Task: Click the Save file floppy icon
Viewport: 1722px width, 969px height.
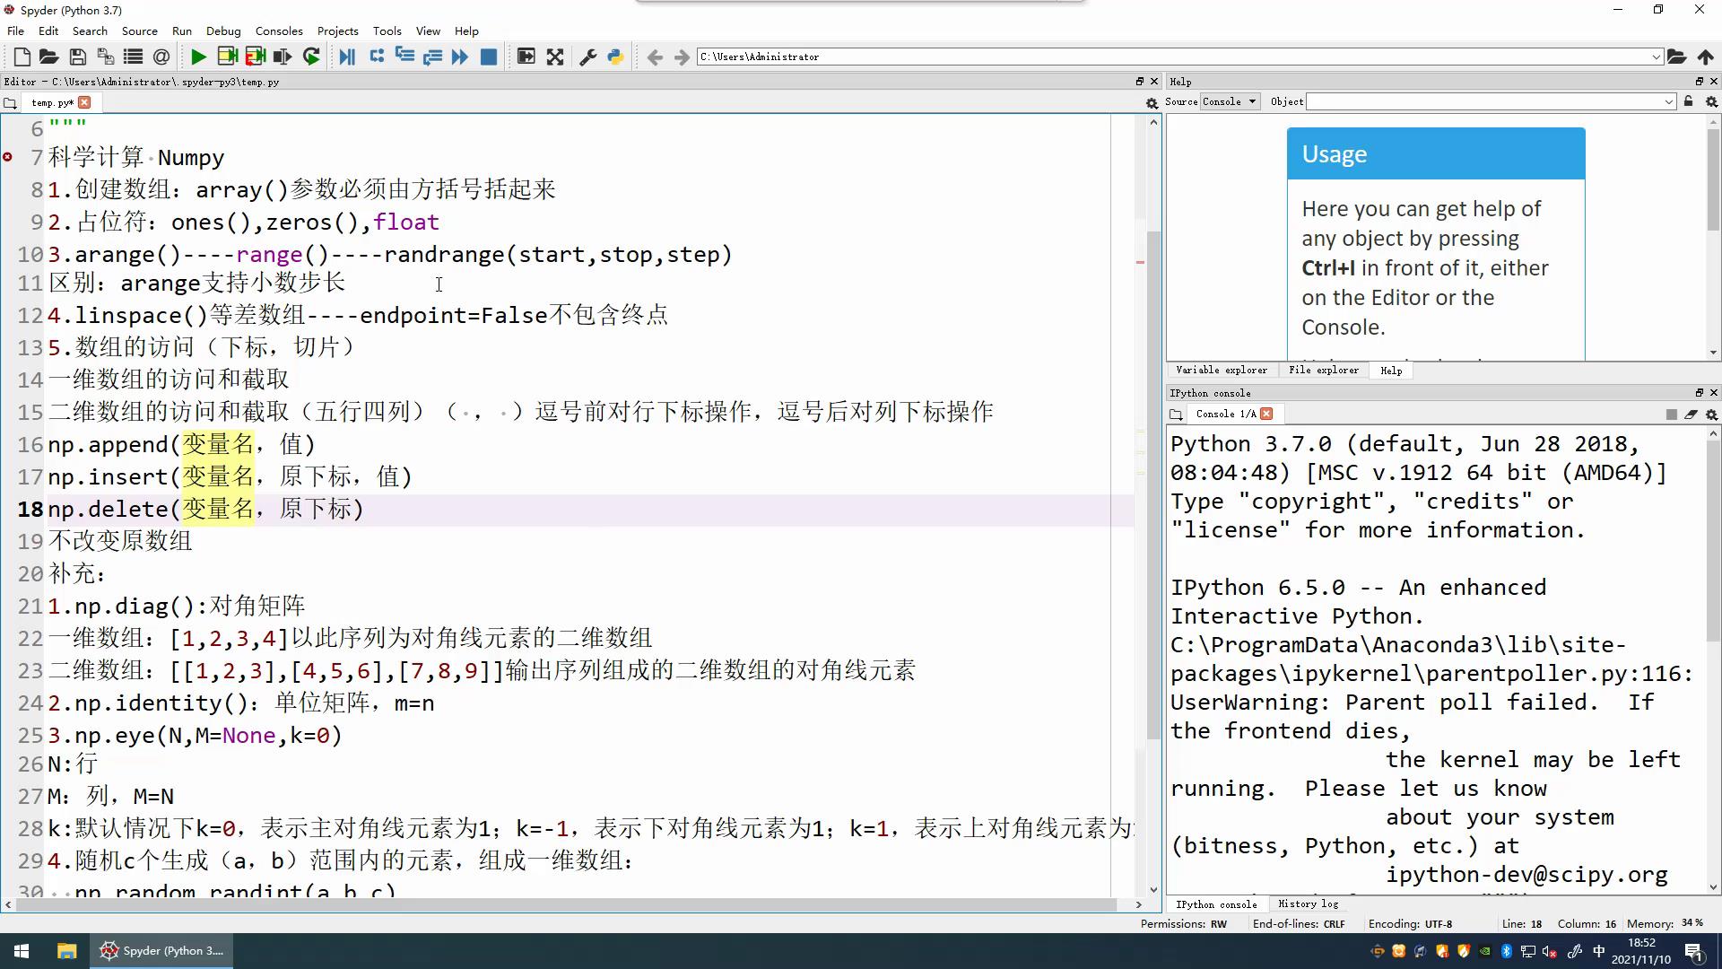Action: 78,57
